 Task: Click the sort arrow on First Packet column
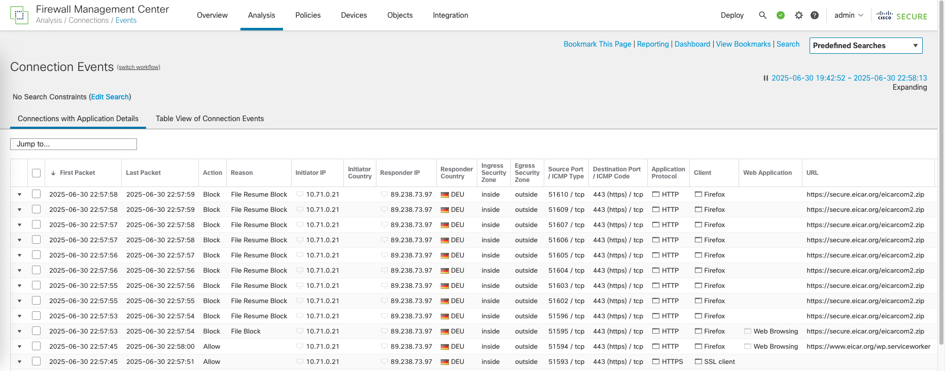point(53,173)
